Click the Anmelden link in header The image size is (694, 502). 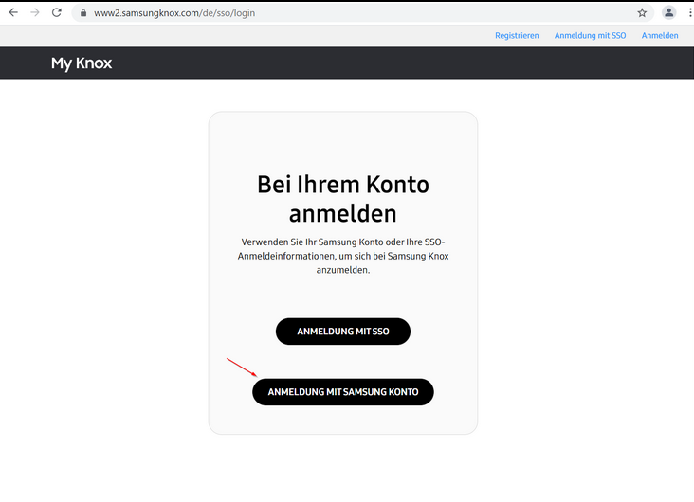660,35
